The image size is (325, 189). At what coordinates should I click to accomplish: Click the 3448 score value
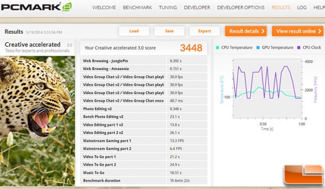click(191, 48)
